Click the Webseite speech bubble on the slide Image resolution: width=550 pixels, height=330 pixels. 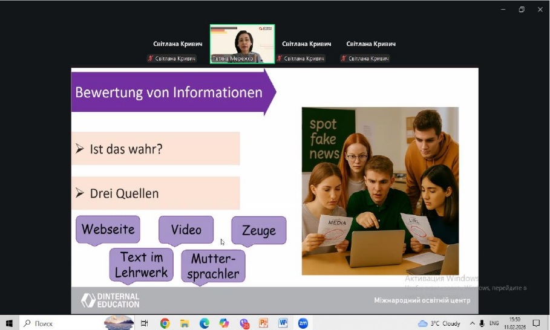tap(108, 230)
